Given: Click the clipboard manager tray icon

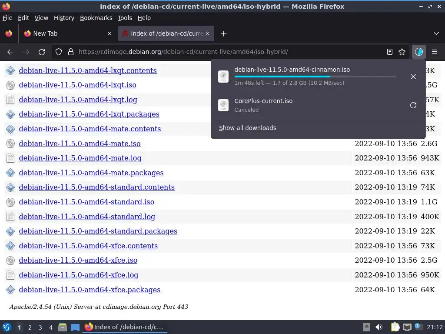Looking at the screenshot, I should point(395,327).
